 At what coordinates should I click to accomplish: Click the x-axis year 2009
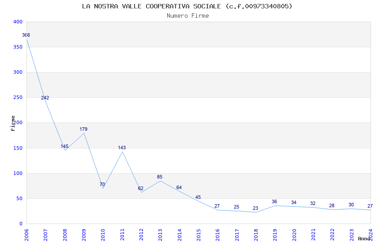[84, 235]
